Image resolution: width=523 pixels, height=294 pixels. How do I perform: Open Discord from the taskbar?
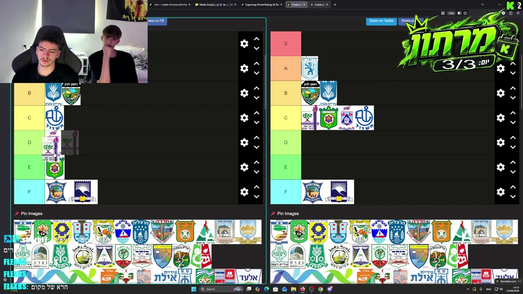(x=330, y=289)
